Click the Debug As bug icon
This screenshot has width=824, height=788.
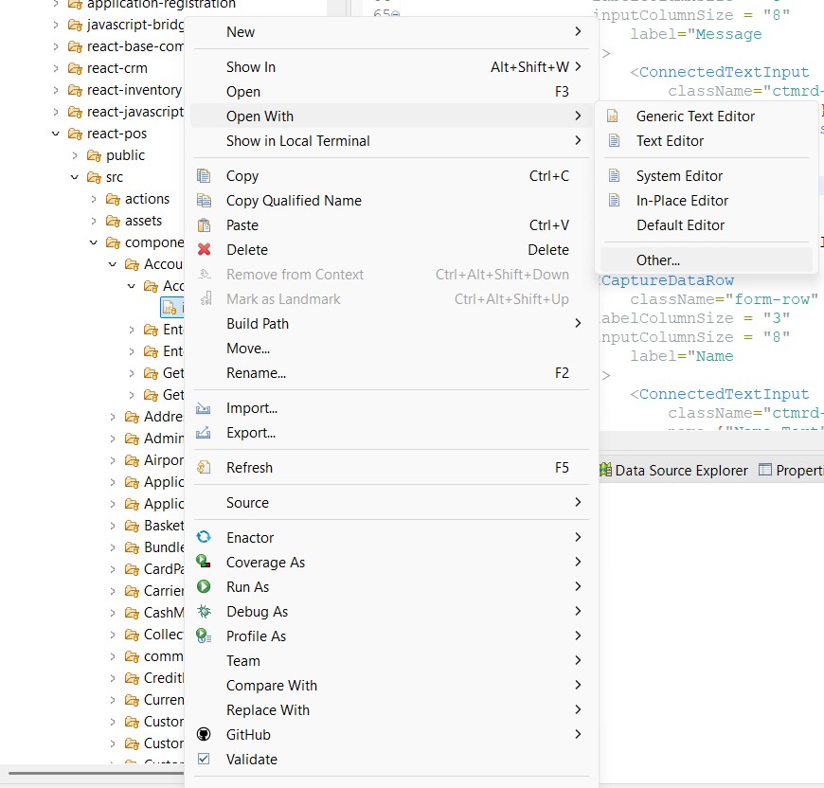coord(204,611)
